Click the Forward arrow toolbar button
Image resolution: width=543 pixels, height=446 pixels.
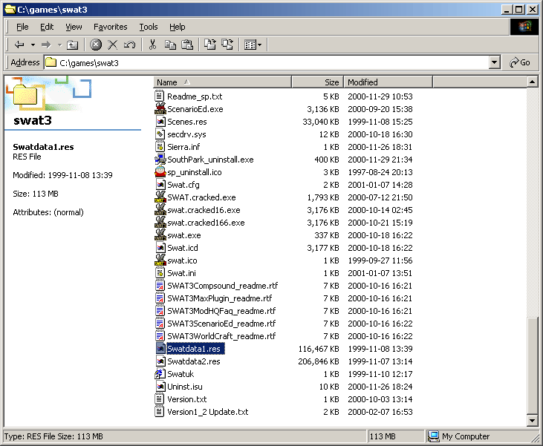[x=46, y=45]
